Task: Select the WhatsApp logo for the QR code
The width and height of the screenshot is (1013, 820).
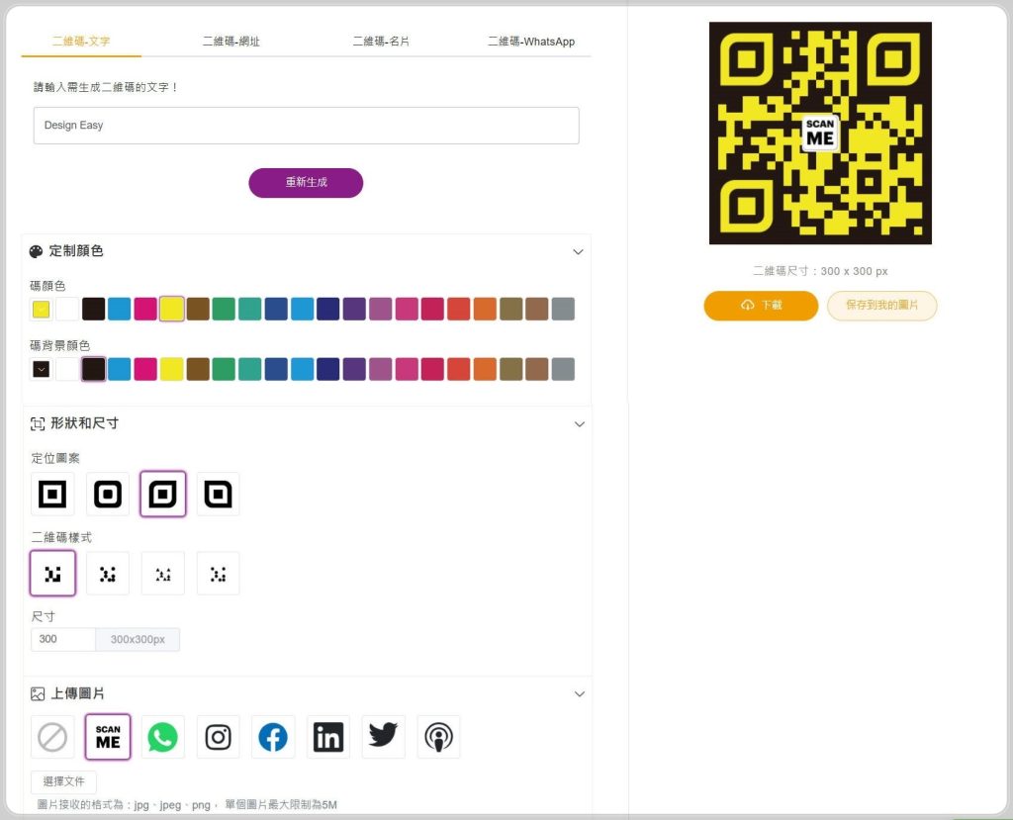Action: (x=162, y=737)
